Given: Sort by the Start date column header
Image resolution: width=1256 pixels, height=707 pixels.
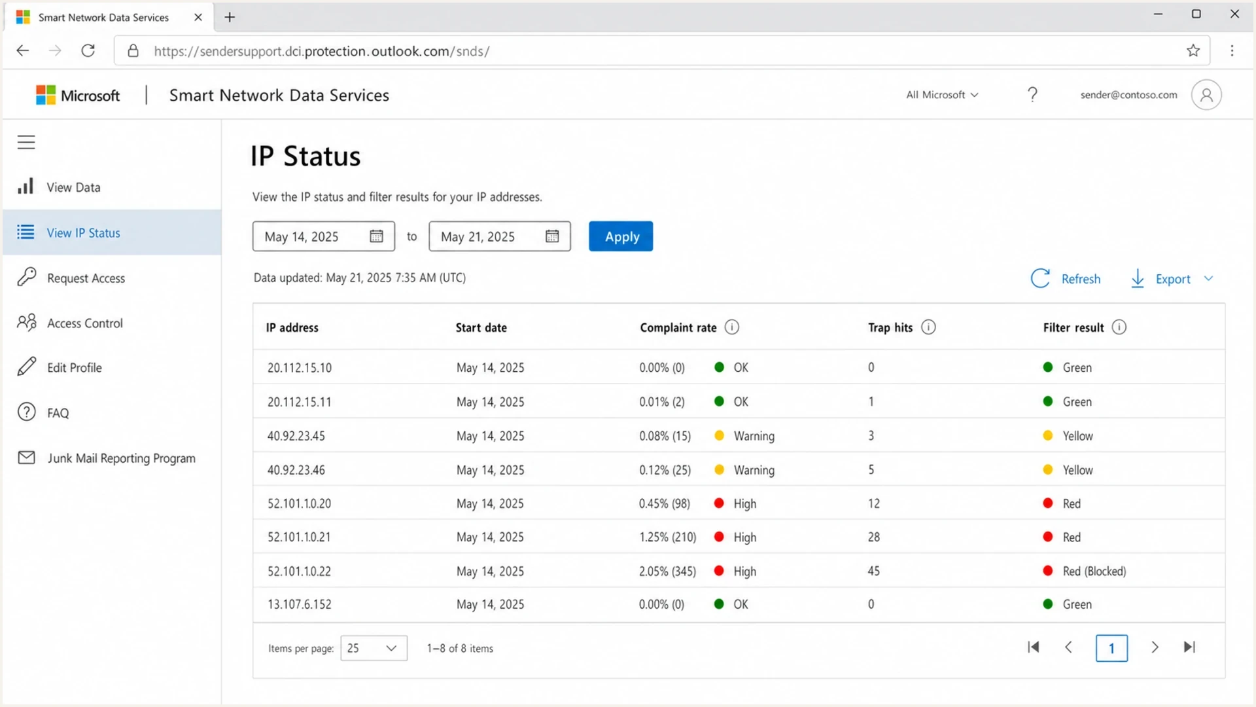Looking at the screenshot, I should pos(481,327).
